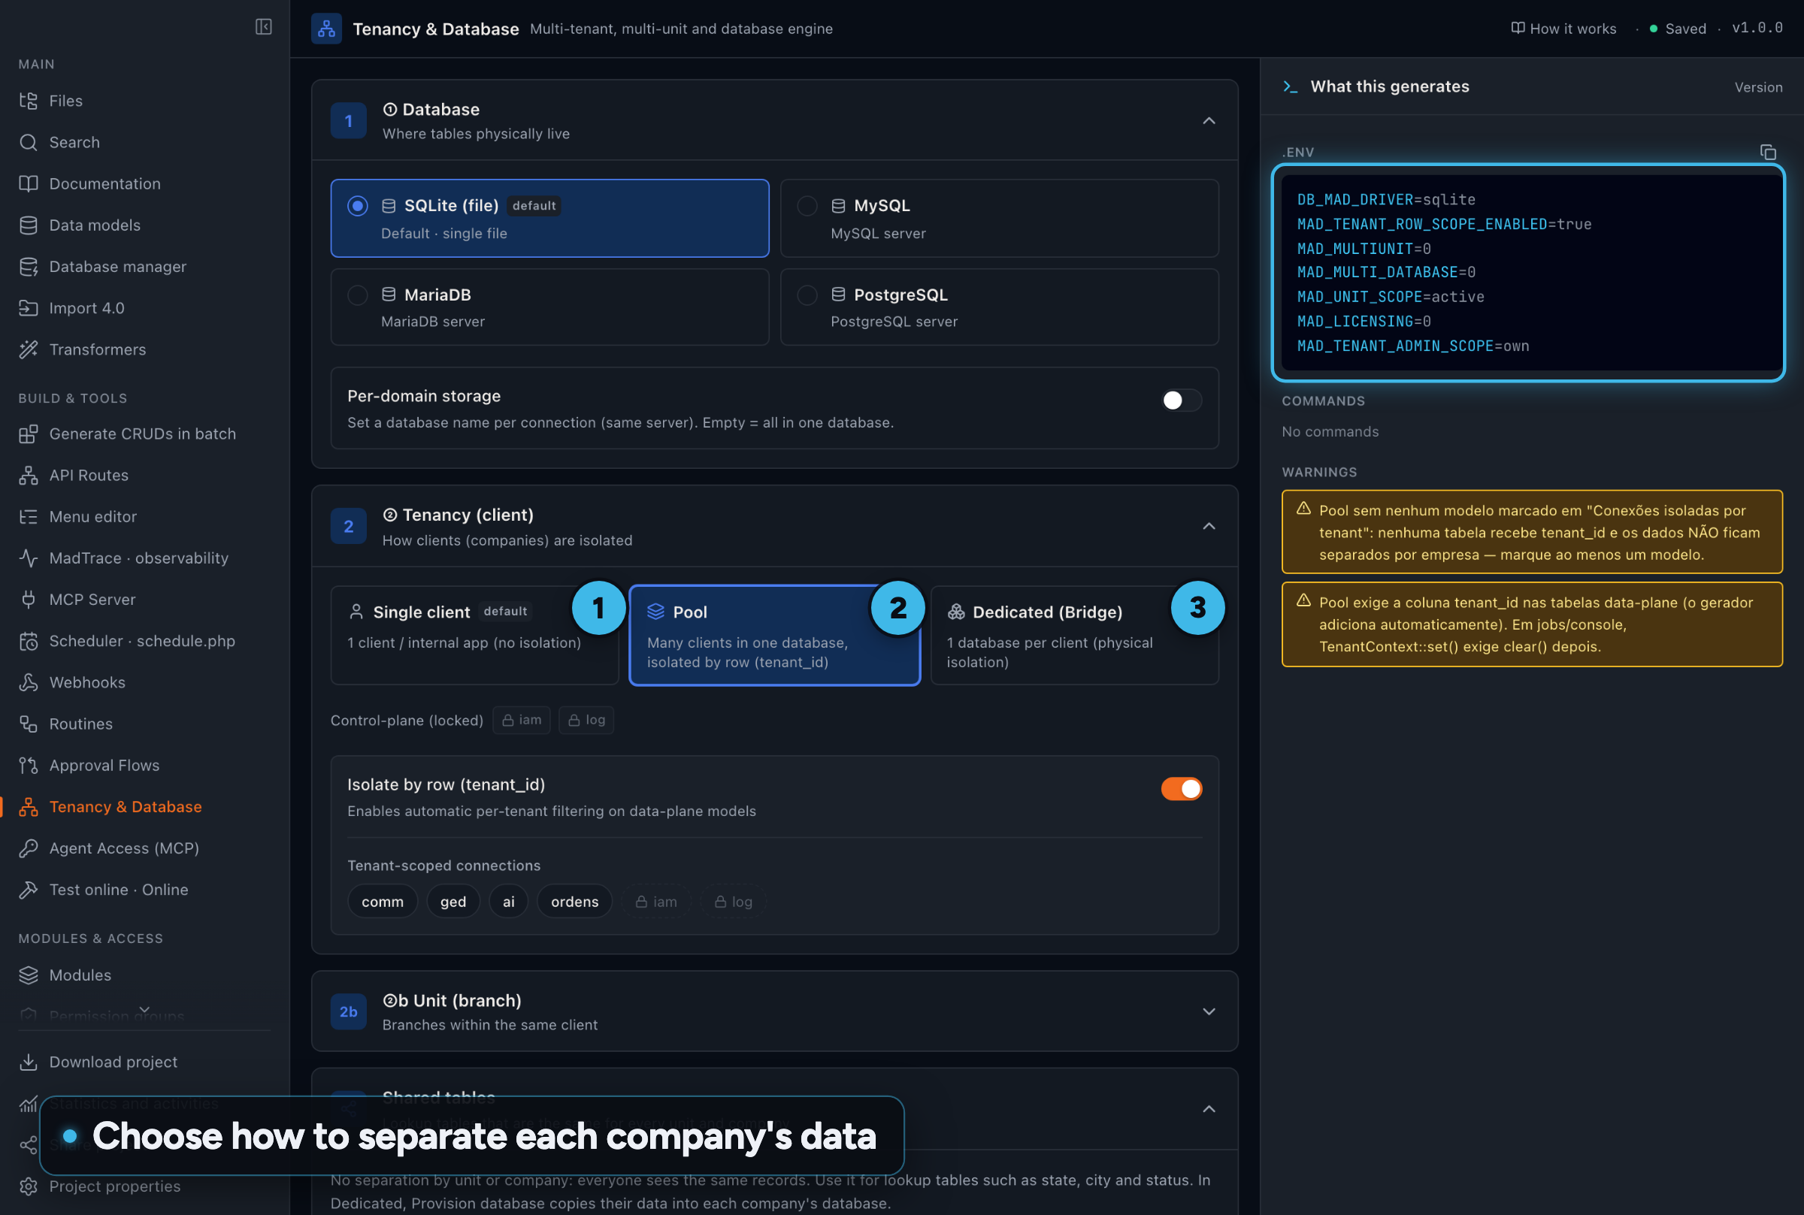This screenshot has width=1804, height=1215.
Task: Open Database manager icon
Action: 29,267
